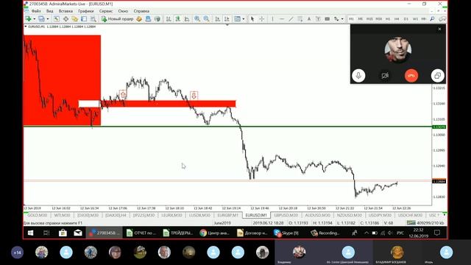Viewport: 471px width, 265px height.
Task: Switch to the NZDUSD,M30 chart tab
Action: pos(350,216)
